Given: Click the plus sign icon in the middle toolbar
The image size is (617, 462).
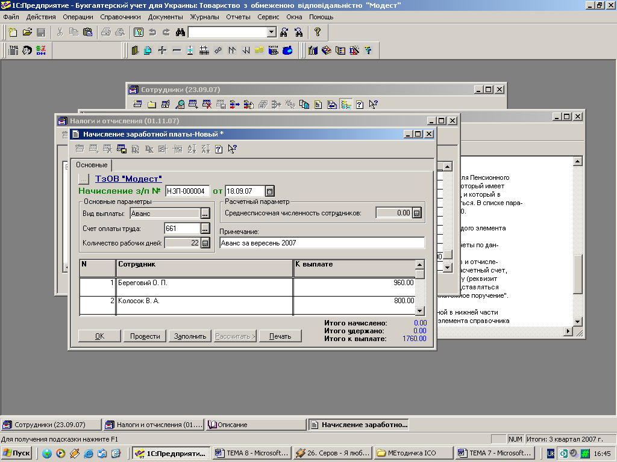Looking at the screenshot, I should [x=162, y=51].
